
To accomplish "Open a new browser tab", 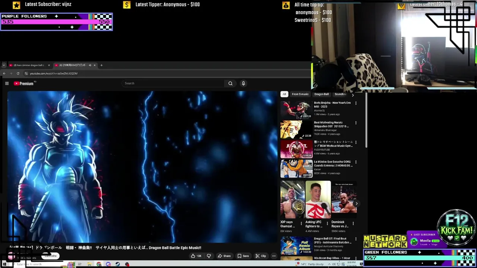I will click(x=101, y=65).
